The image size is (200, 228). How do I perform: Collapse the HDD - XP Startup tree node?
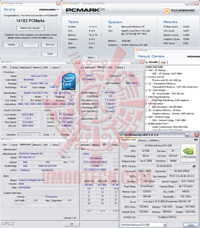(146, 70)
